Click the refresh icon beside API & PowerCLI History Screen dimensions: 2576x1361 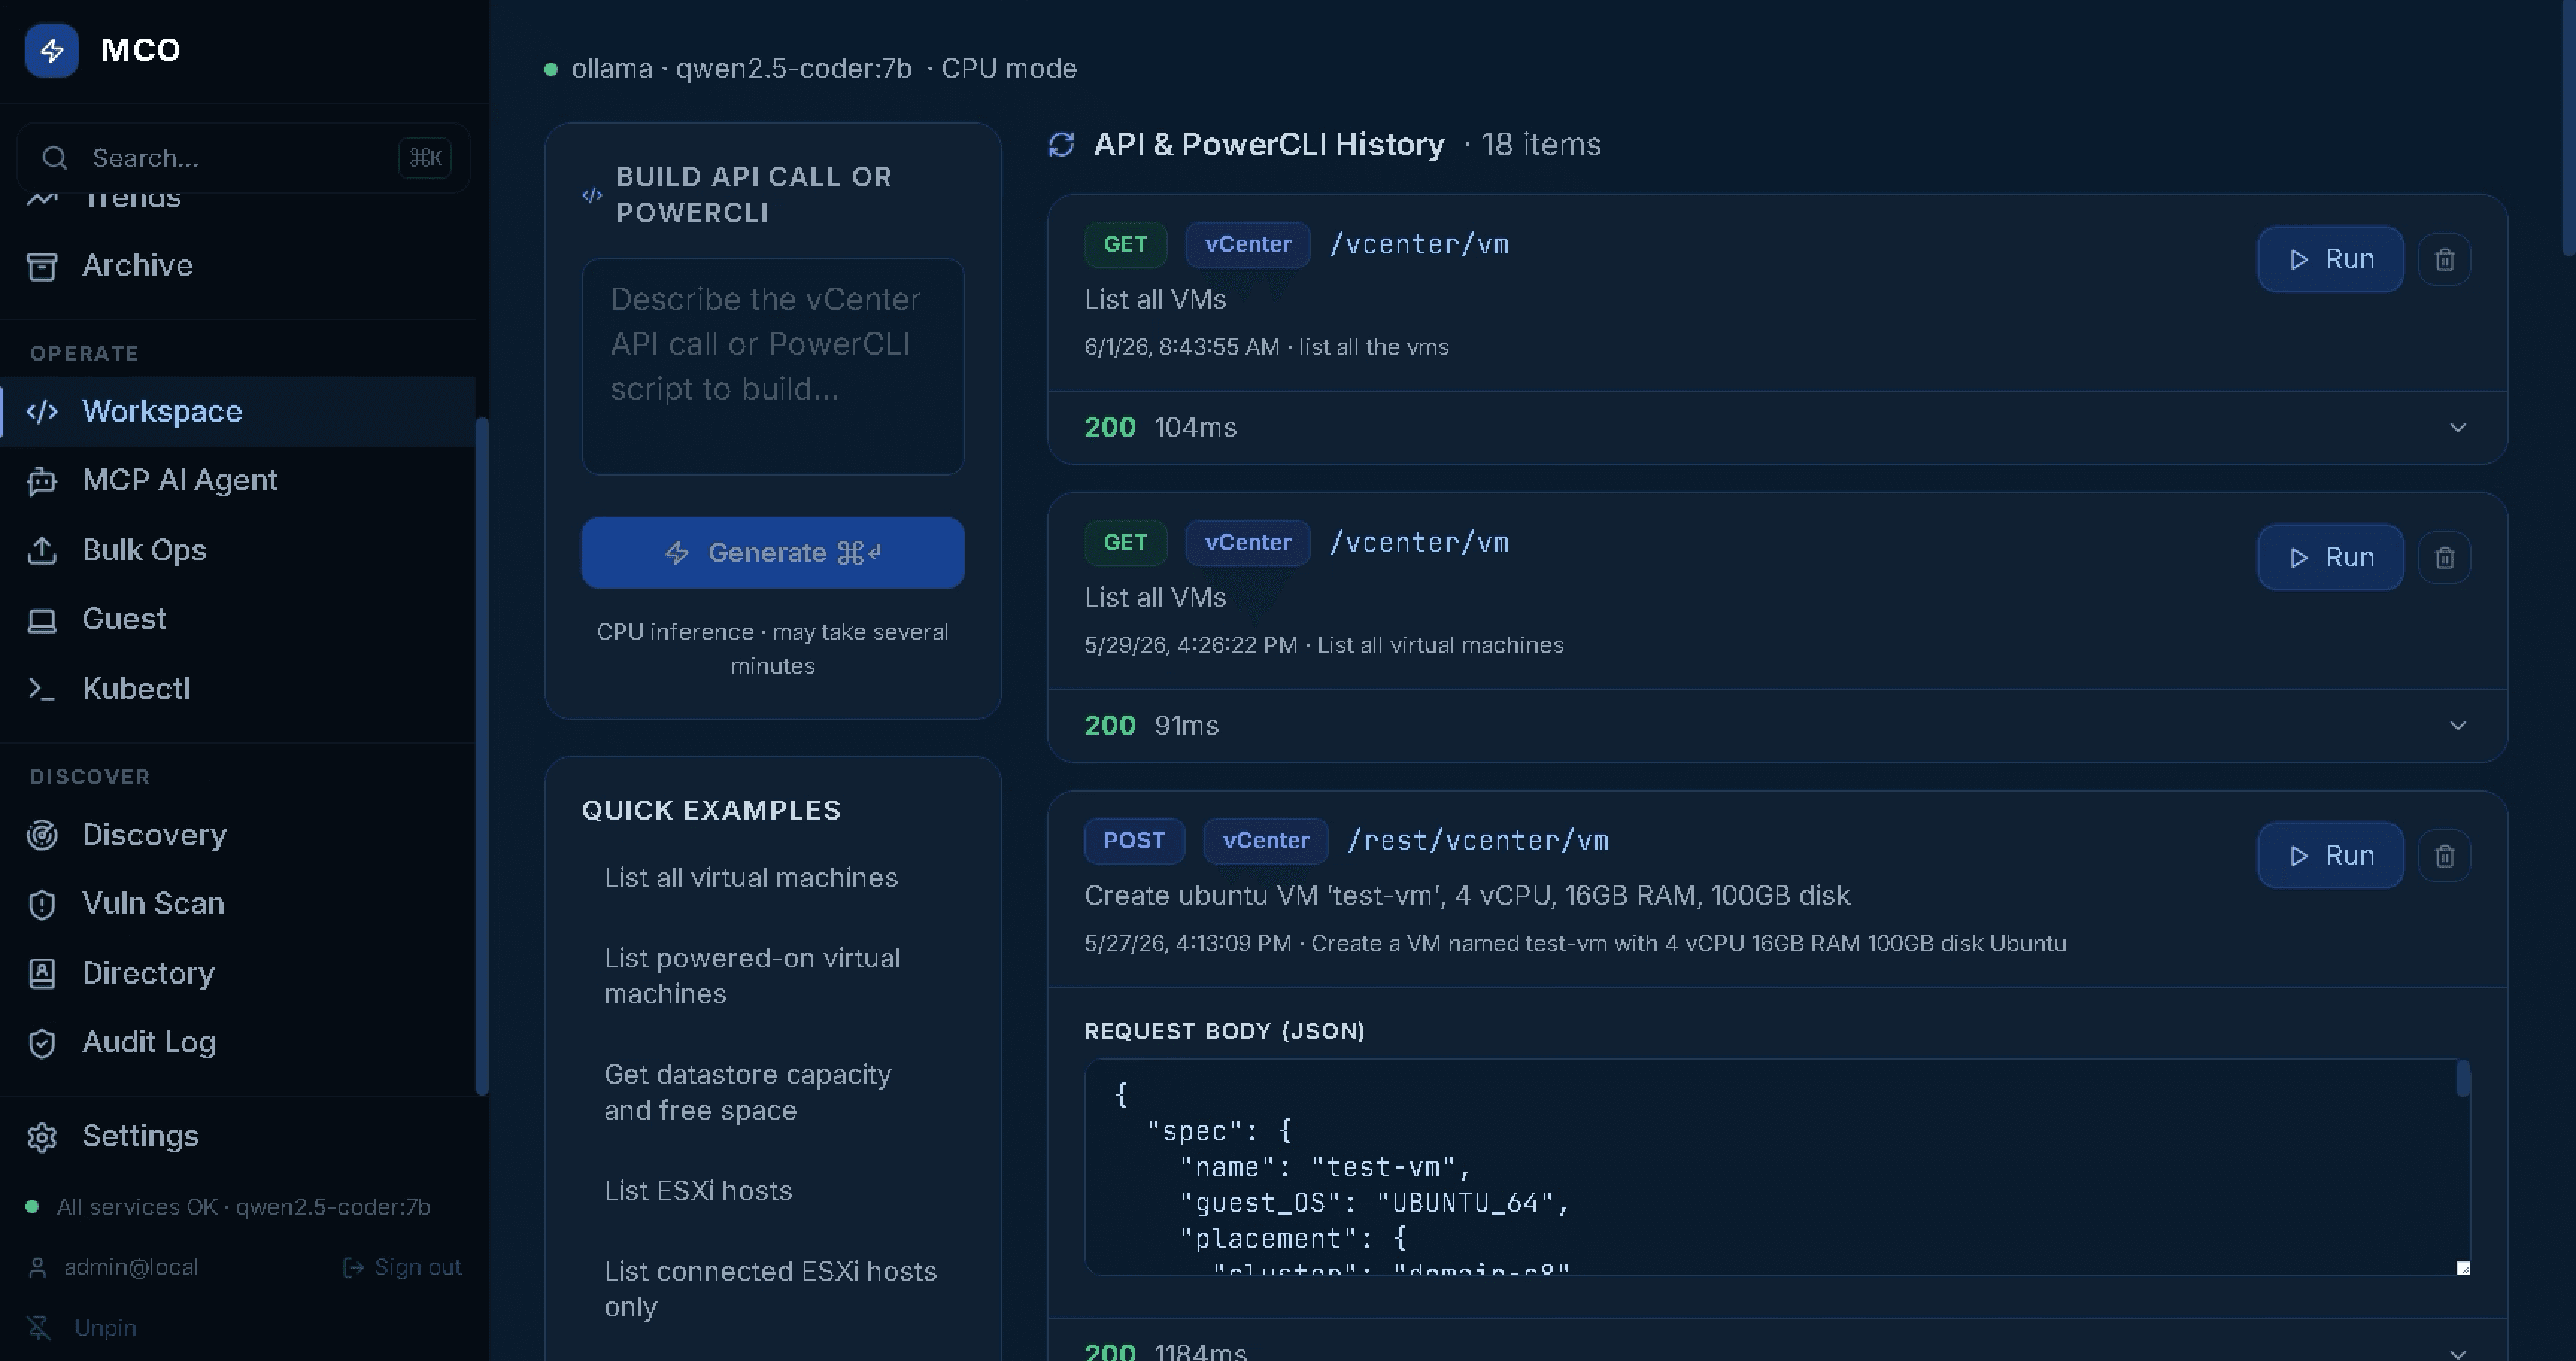pyautogui.click(x=1061, y=145)
